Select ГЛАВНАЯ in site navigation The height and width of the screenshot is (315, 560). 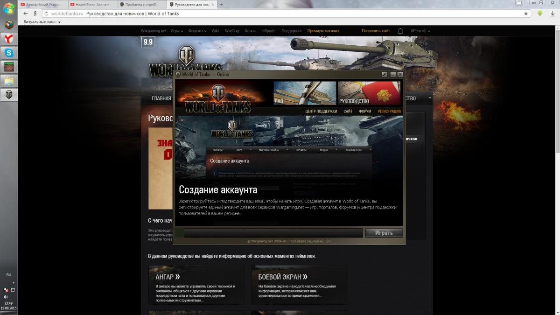(161, 98)
